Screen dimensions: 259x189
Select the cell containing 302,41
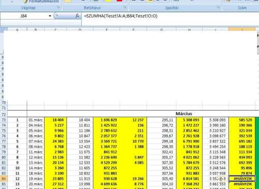162,152
